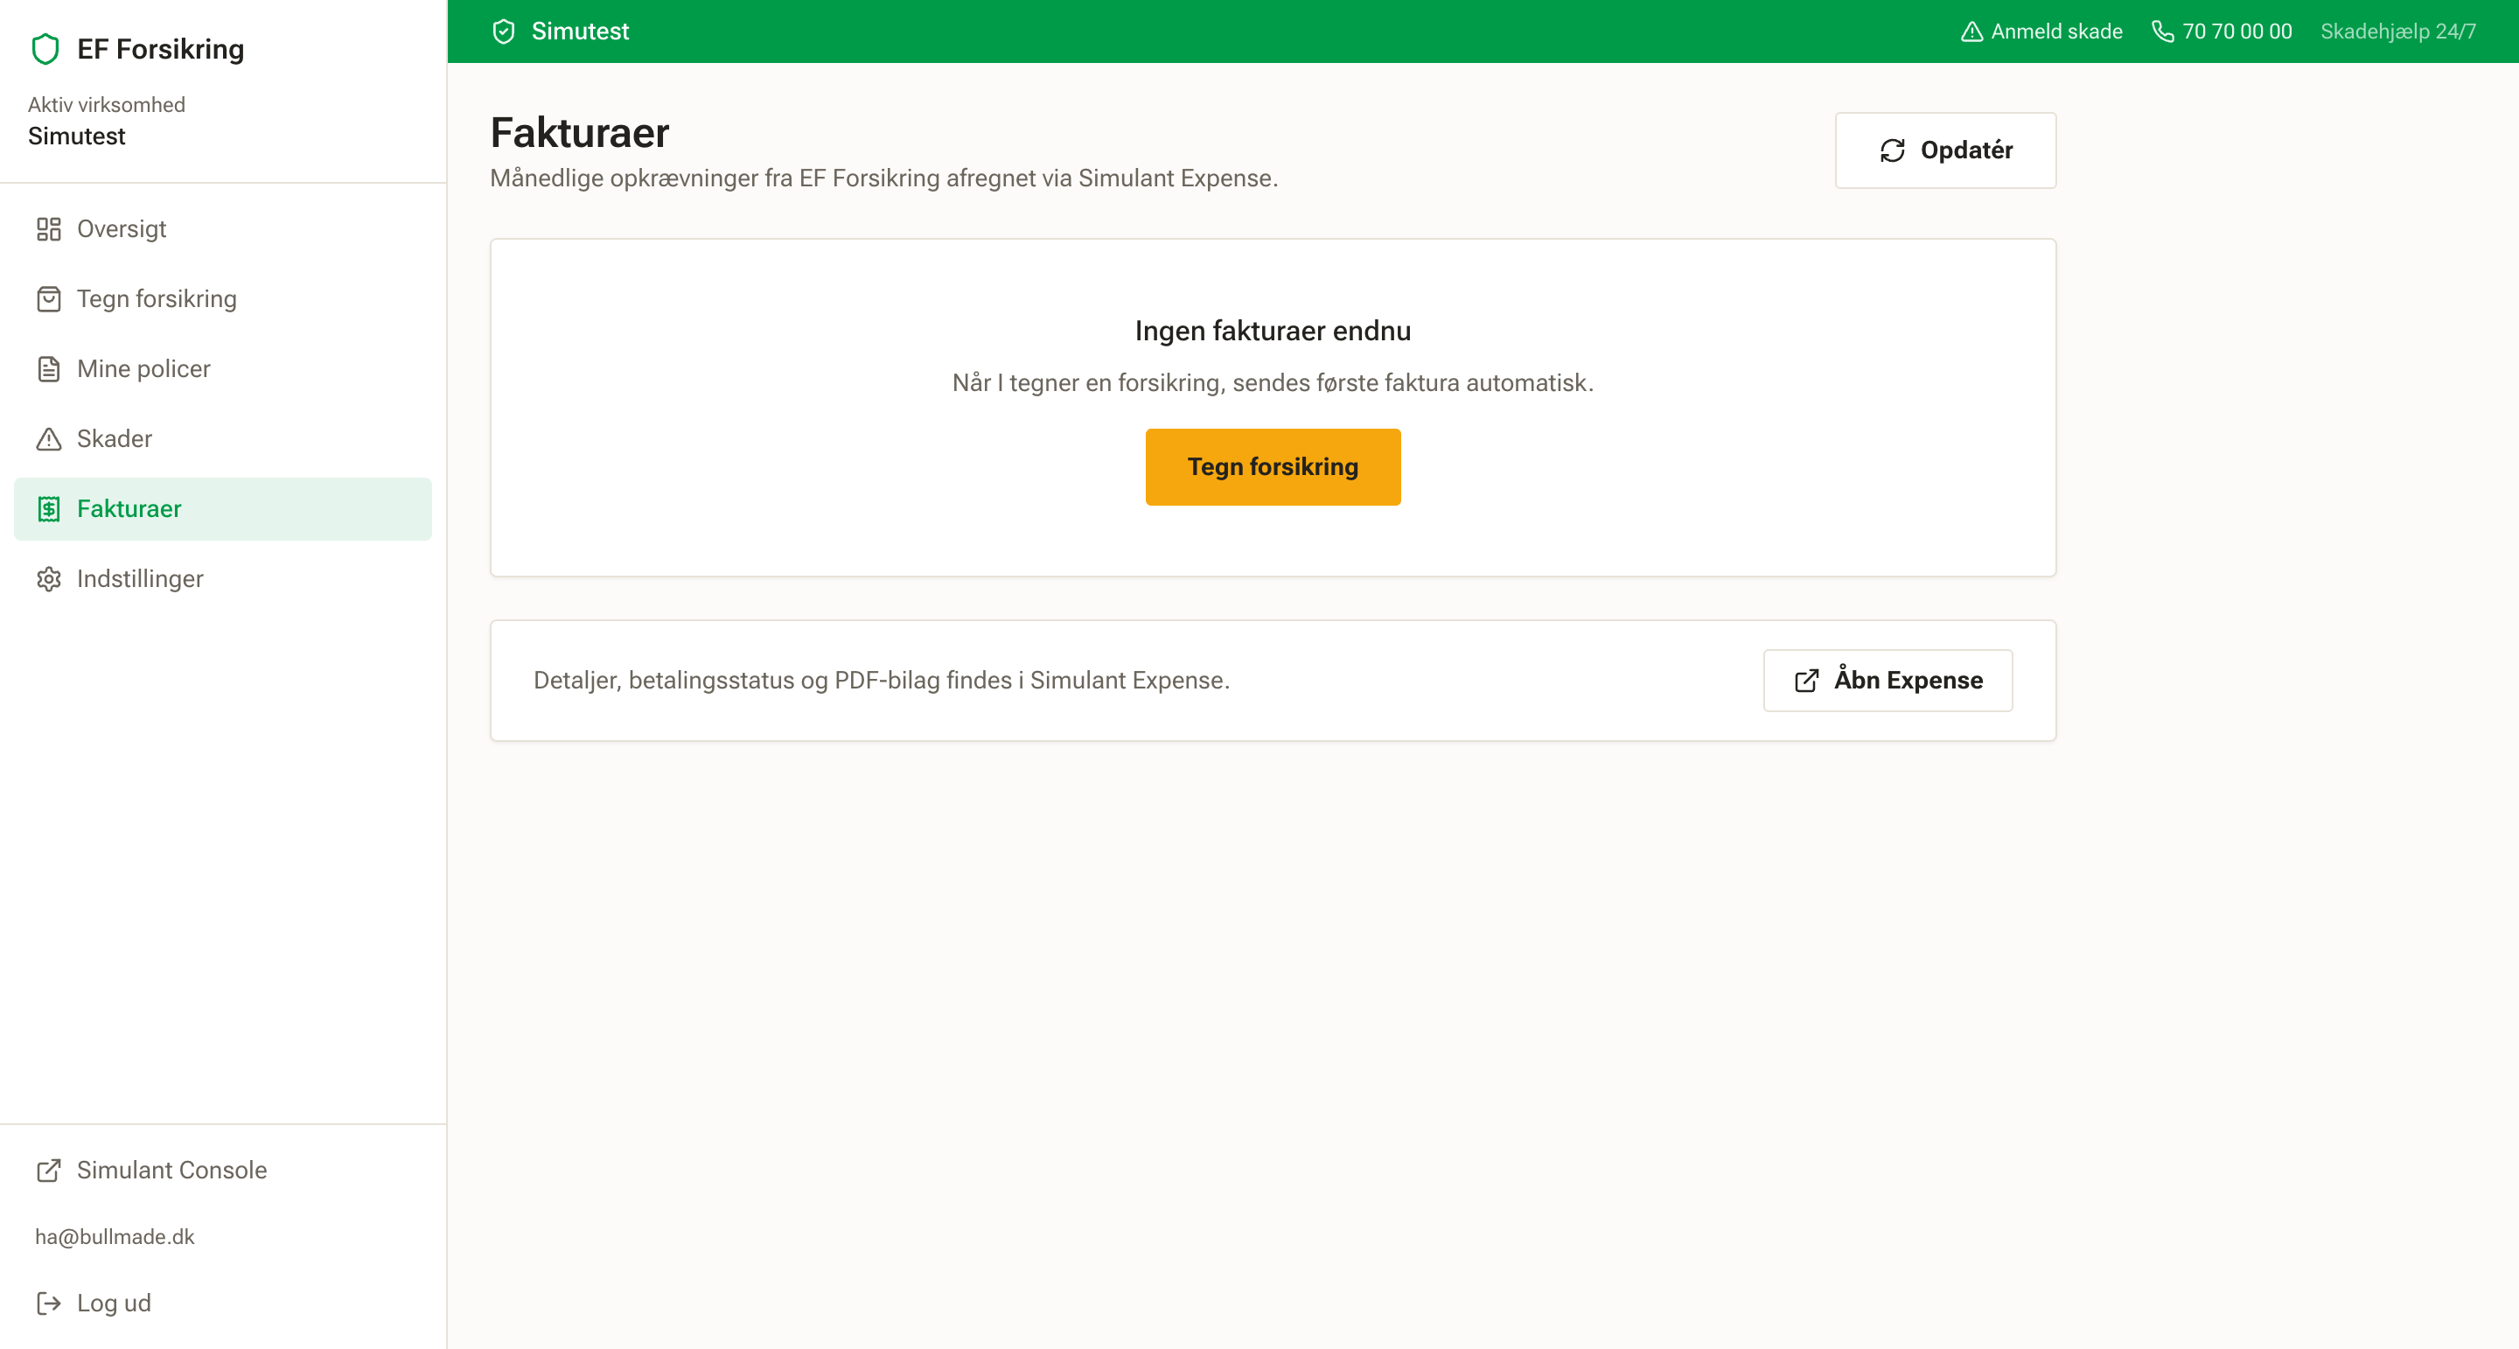Click the Åbn Expense button label

click(x=1908, y=680)
